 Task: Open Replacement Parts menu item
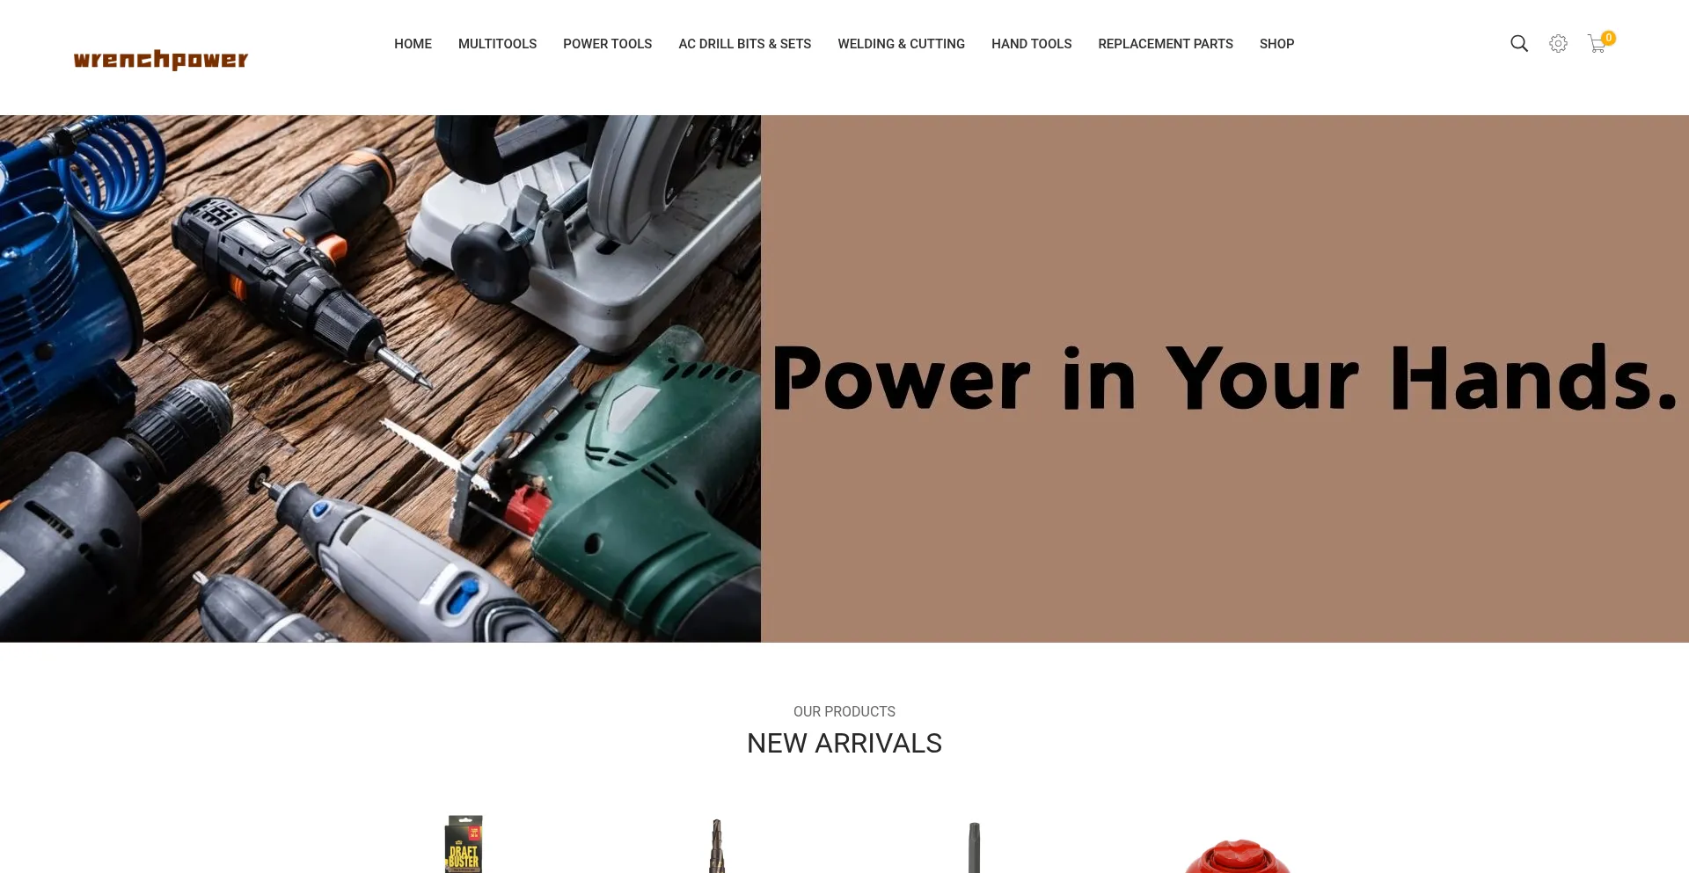point(1165,44)
